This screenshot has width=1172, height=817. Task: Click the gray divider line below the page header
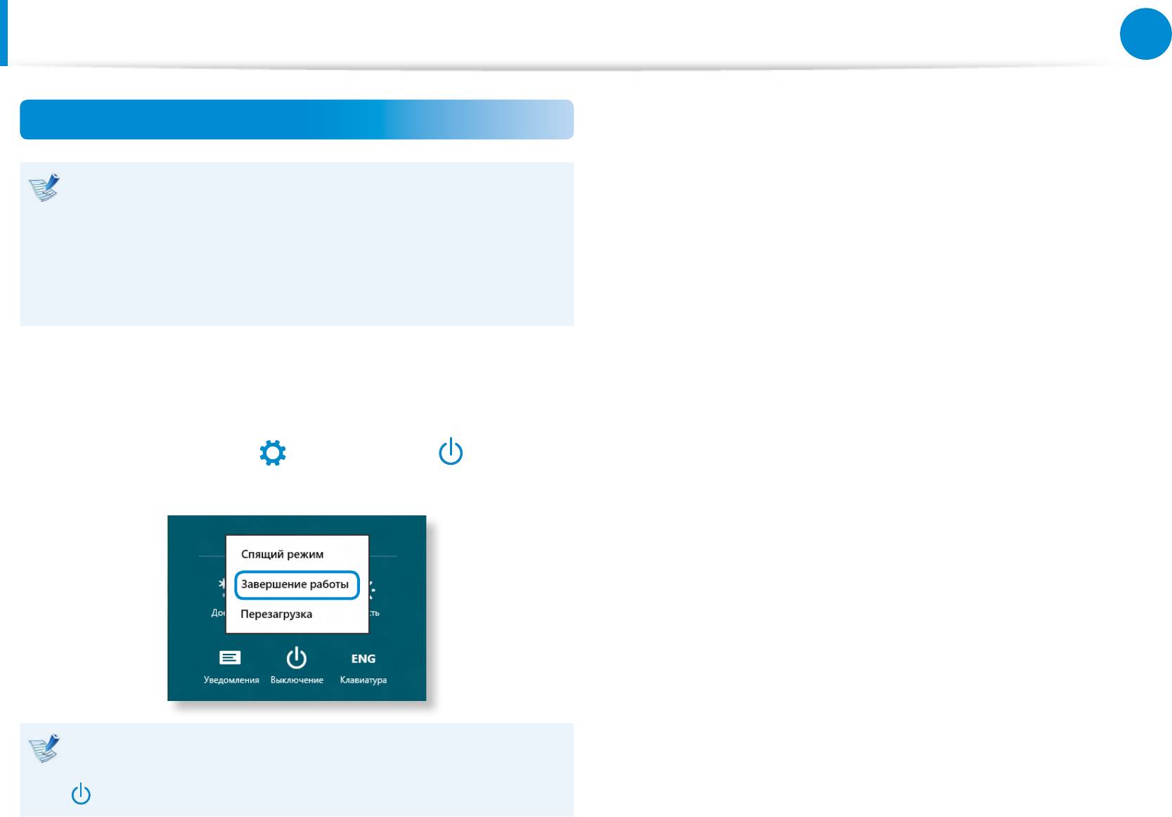(x=562, y=68)
